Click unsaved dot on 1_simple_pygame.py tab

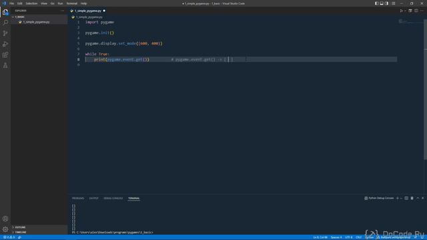[104, 11]
